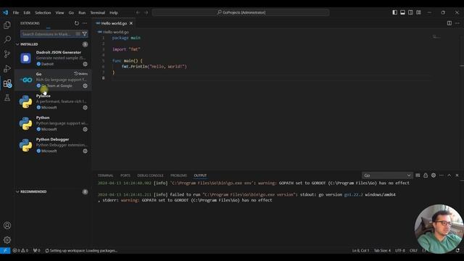The height and width of the screenshot is (261, 464).
Task: Filter extensions with funnel icon
Action: 85,34
